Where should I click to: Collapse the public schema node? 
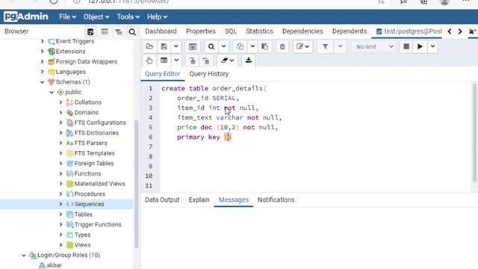(52, 92)
